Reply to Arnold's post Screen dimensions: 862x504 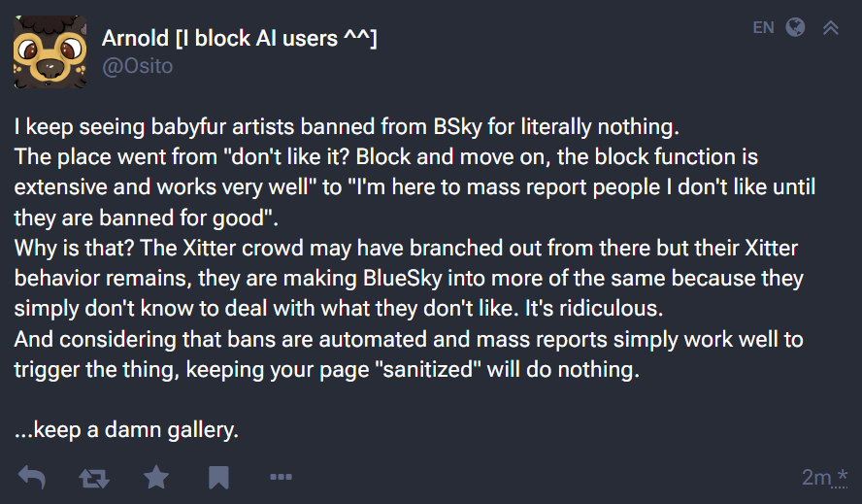point(32,478)
